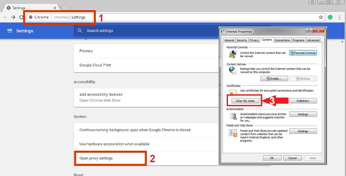Click the help question mark in Internet Properties
This screenshot has height=176, width=346.
[309, 31]
